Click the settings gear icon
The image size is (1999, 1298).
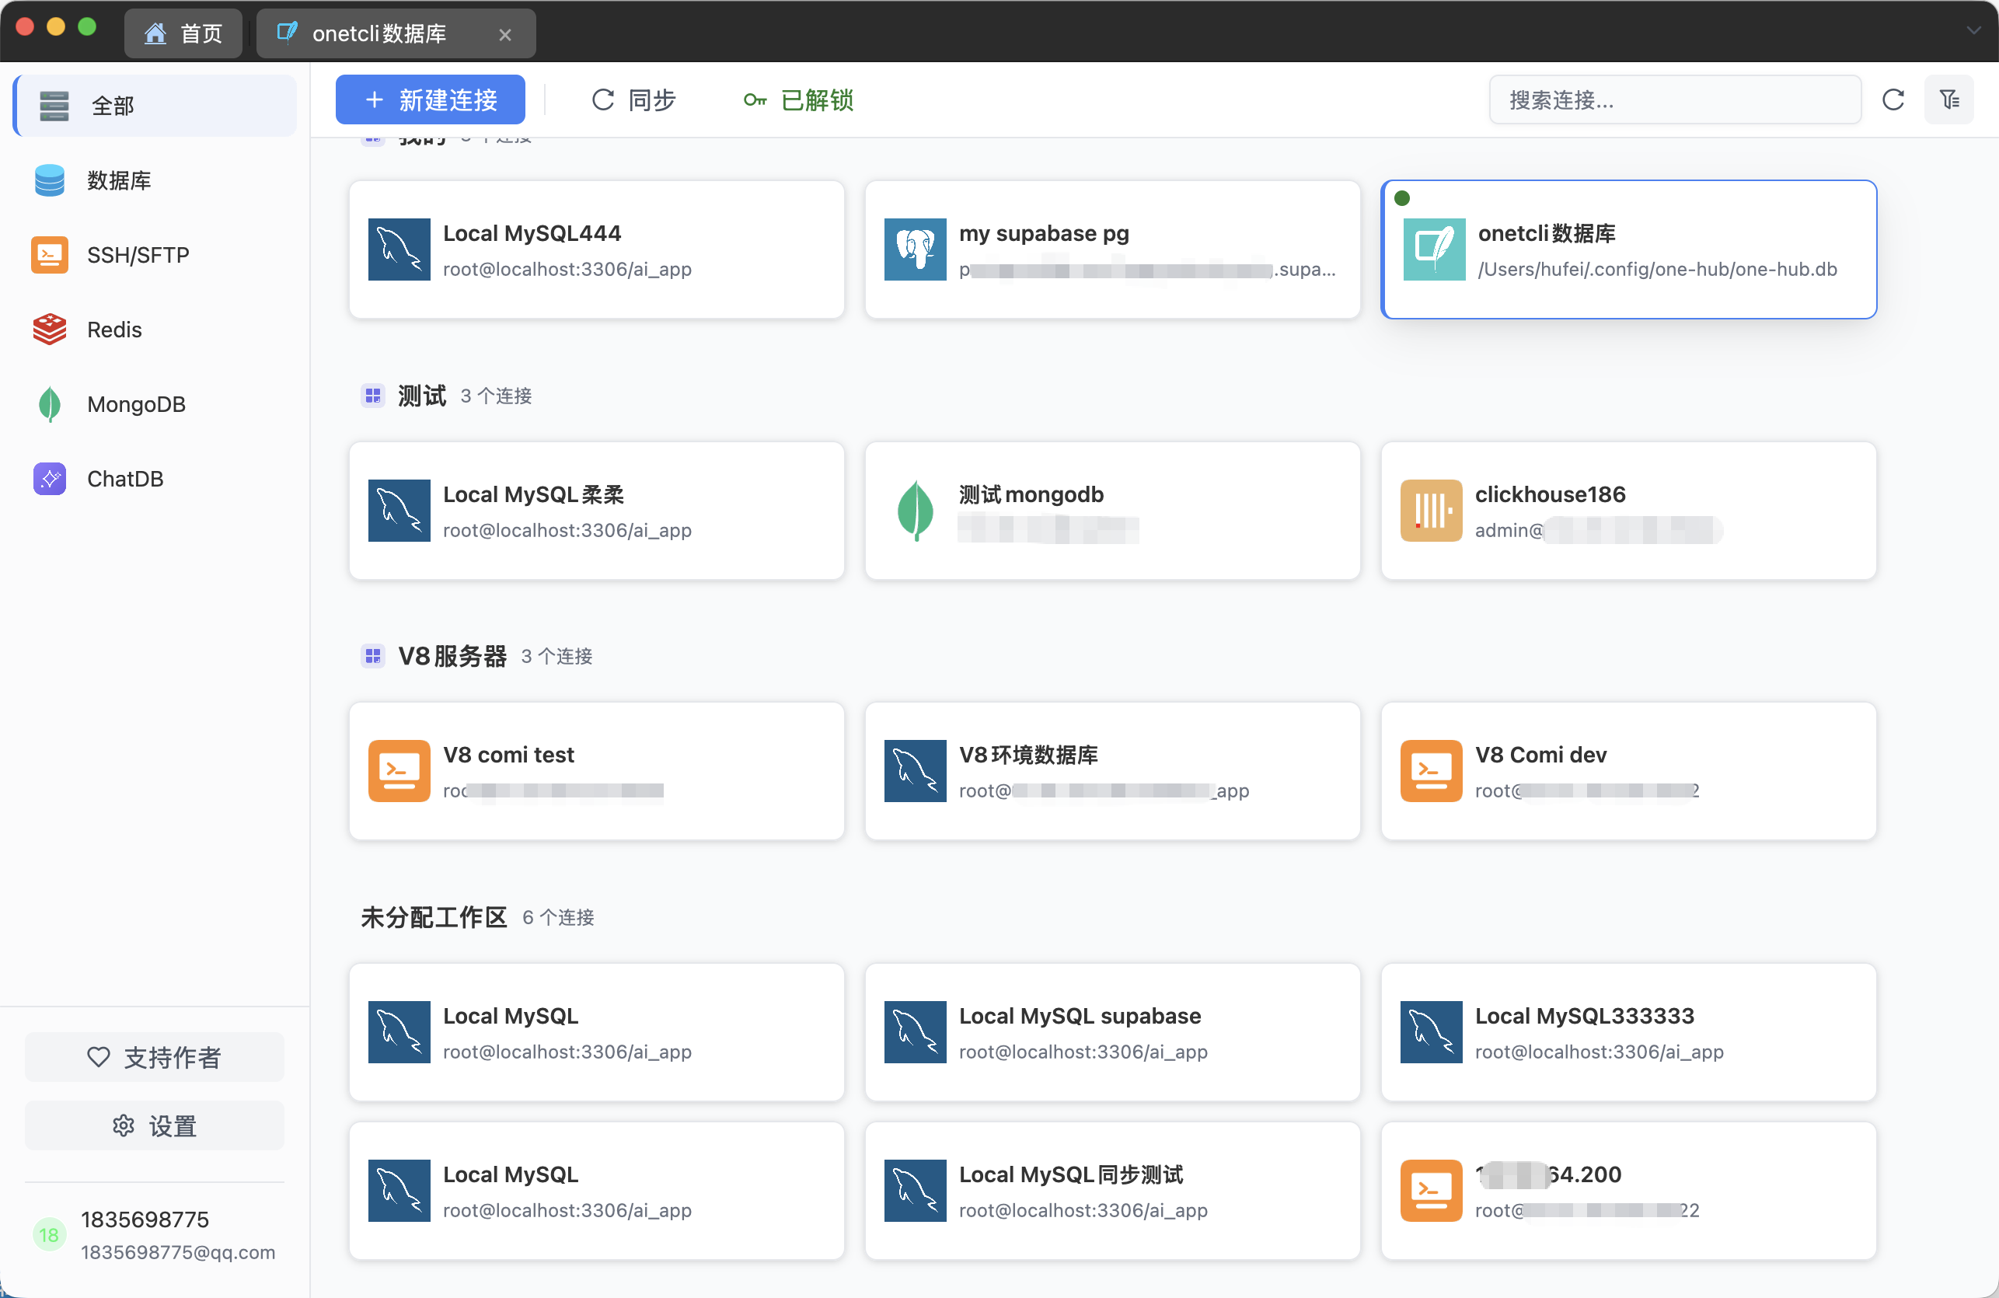pos(123,1125)
